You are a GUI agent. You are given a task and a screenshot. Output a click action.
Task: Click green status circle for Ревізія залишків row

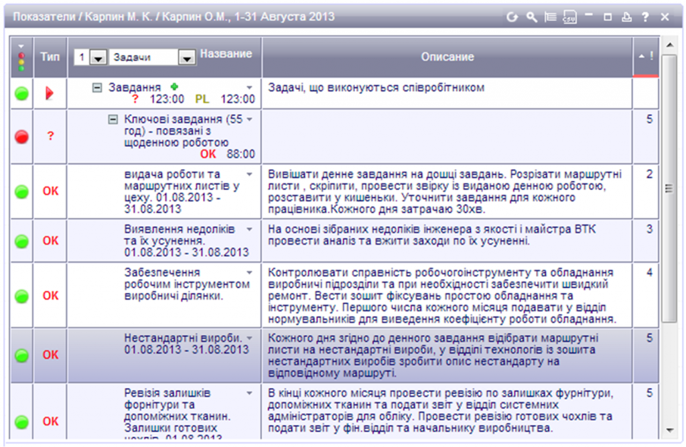coord(21,422)
